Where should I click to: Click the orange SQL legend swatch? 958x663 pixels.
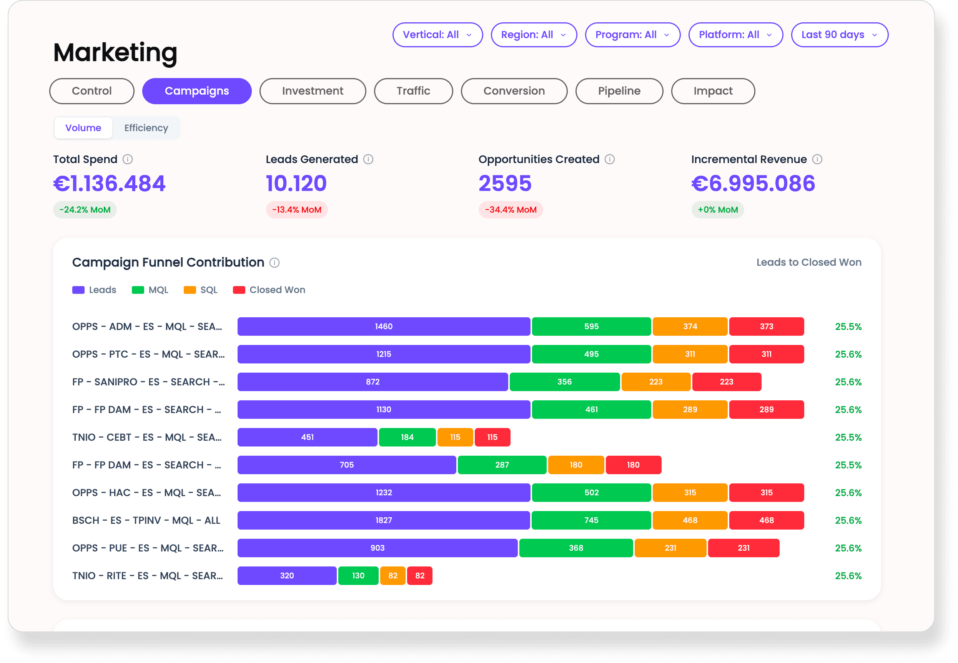pyautogui.click(x=190, y=290)
